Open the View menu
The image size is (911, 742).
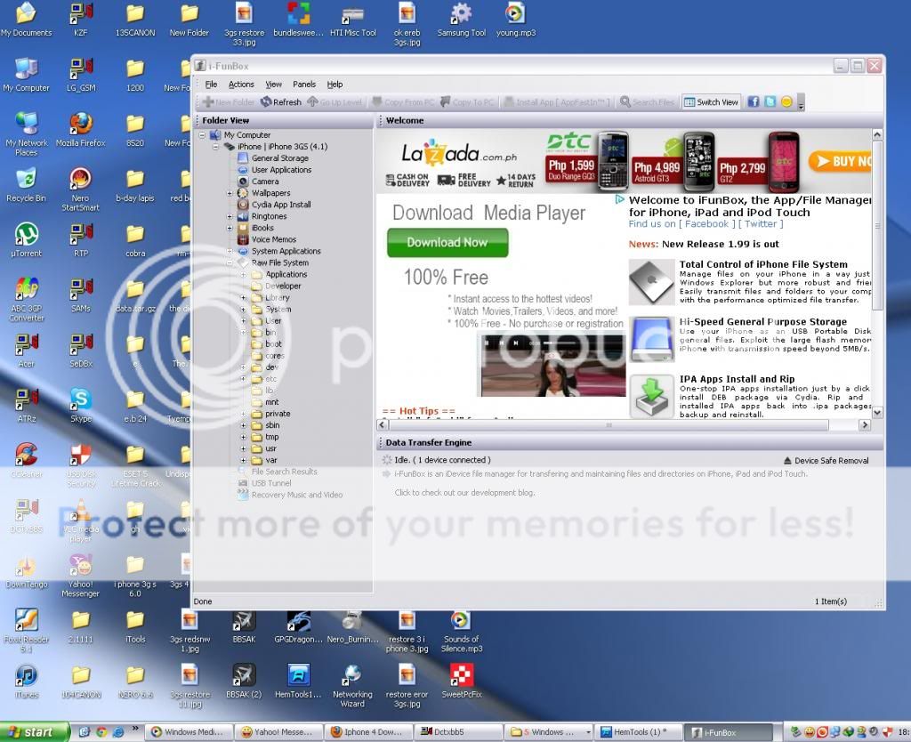(274, 85)
